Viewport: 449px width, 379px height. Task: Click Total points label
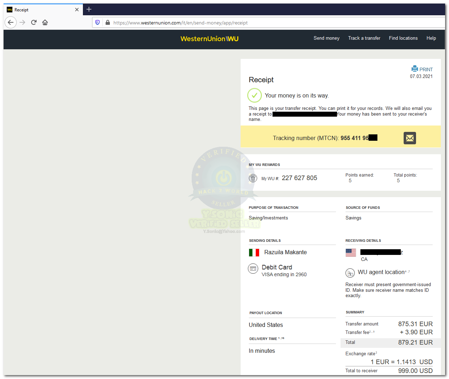405,175
